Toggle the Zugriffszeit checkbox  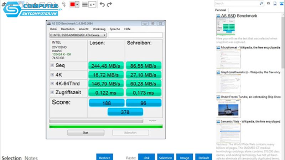pyautogui.click(x=52, y=92)
